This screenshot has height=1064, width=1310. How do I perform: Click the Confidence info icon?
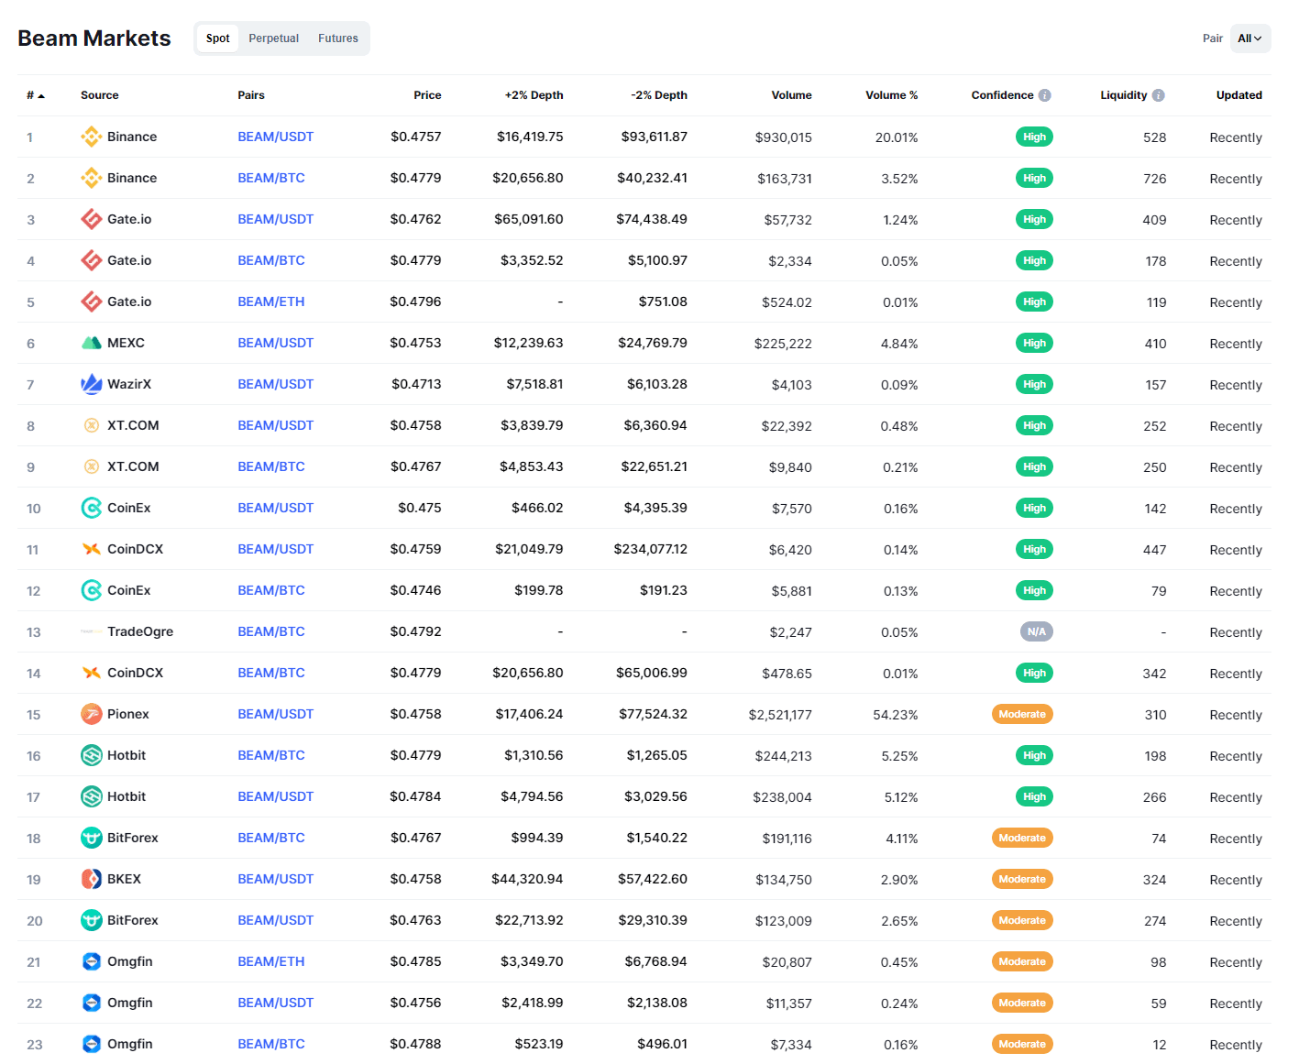click(x=1045, y=95)
